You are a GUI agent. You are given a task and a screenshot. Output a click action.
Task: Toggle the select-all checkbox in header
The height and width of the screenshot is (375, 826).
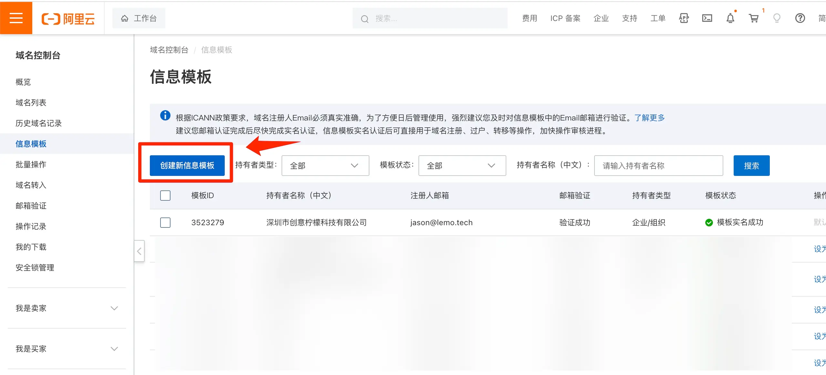point(165,196)
